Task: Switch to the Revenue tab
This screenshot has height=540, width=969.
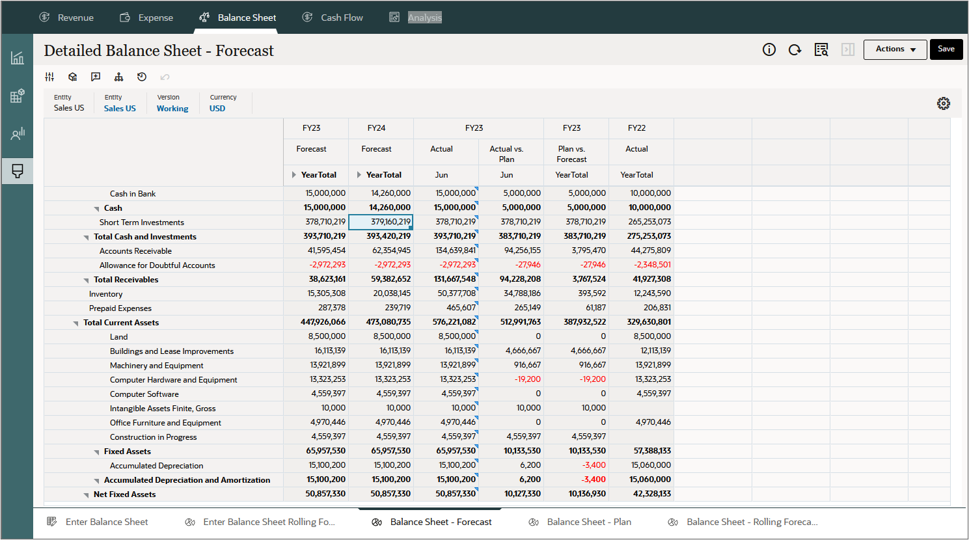Action: click(75, 18)
